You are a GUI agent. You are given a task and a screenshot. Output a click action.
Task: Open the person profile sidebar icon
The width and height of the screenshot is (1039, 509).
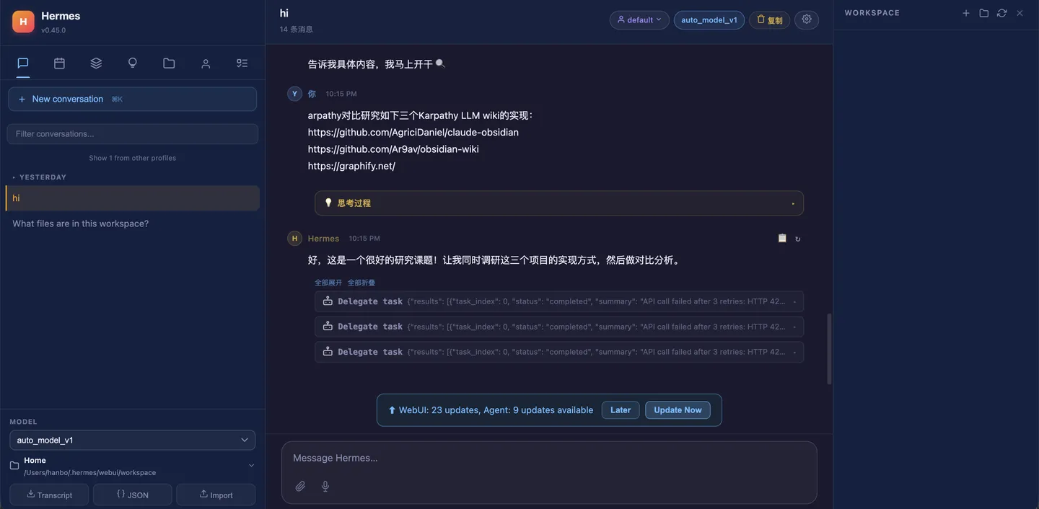[x=206, y=63]
